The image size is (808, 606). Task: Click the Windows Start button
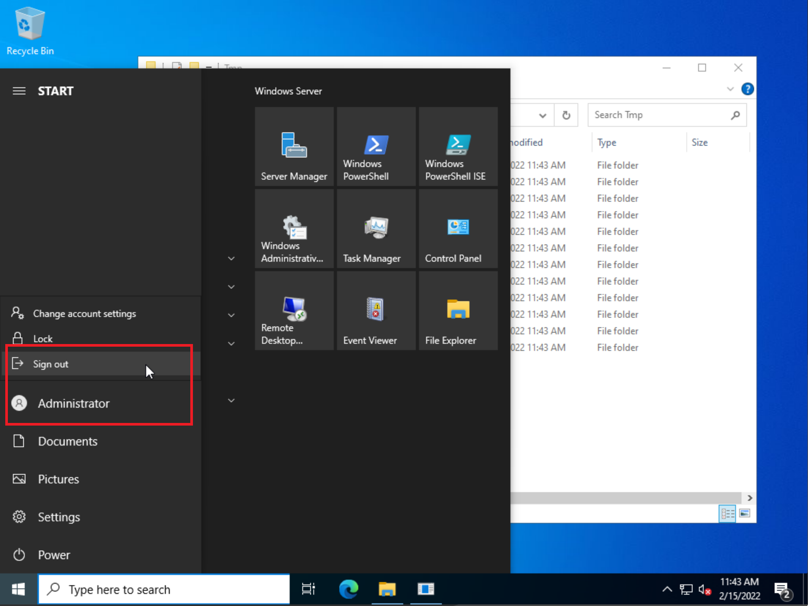[x=18, y=590]
